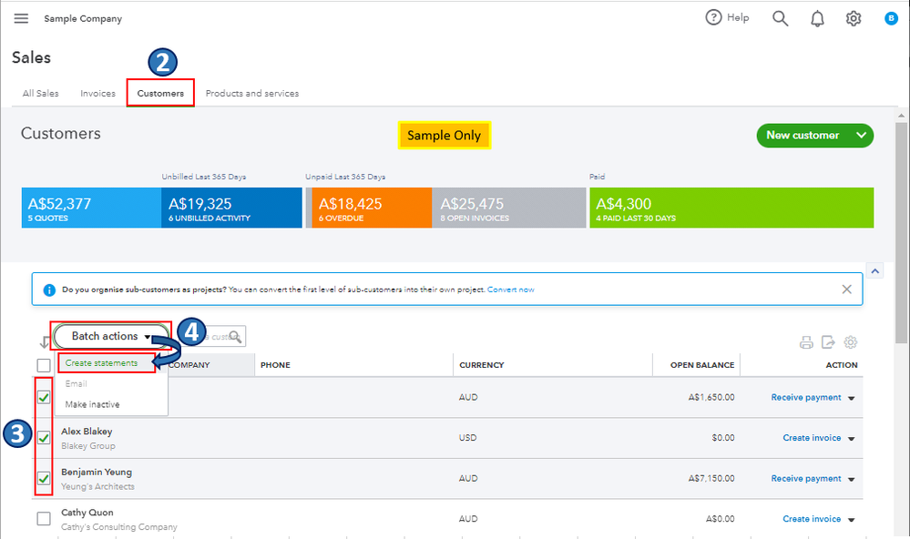Click the Convert now link
The image size is (910, 539).
click(x=510, y=290)
